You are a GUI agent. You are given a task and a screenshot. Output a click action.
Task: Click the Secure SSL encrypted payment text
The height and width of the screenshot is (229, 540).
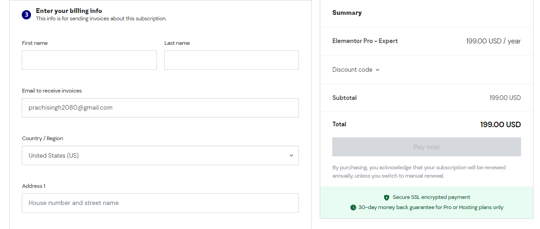click(x=431, y=198)
